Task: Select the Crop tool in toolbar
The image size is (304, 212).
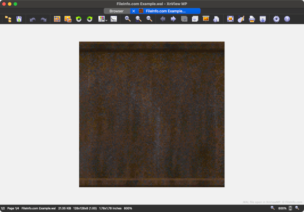Action: pos(57,19)
